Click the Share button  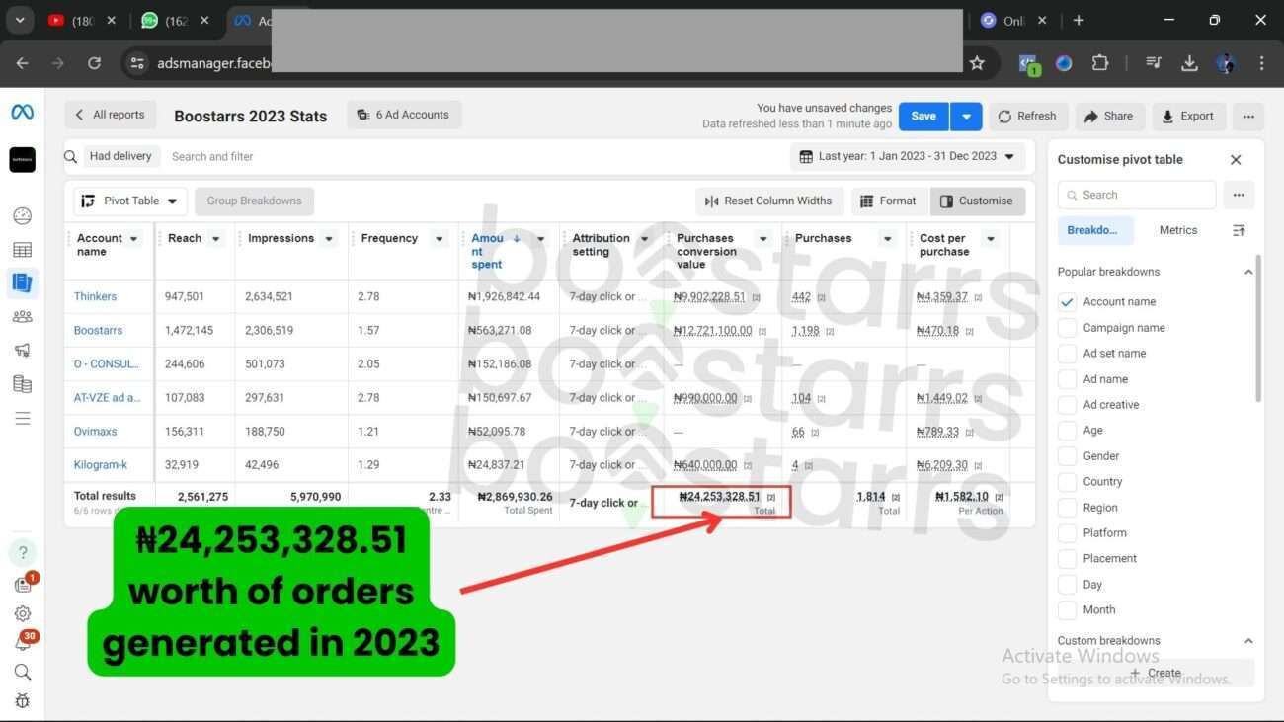(1109, 116)
